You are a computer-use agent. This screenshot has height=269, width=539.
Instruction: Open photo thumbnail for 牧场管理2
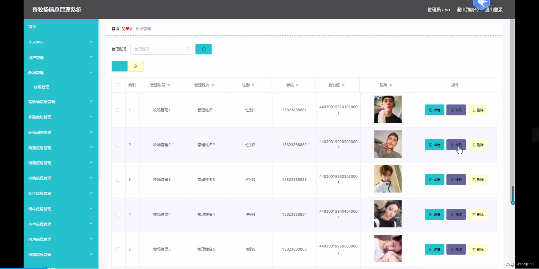(x=388, y=144)
